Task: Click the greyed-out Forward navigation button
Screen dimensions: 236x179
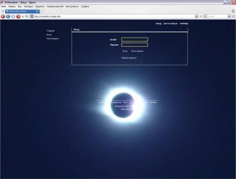Action: coord(13,16)
